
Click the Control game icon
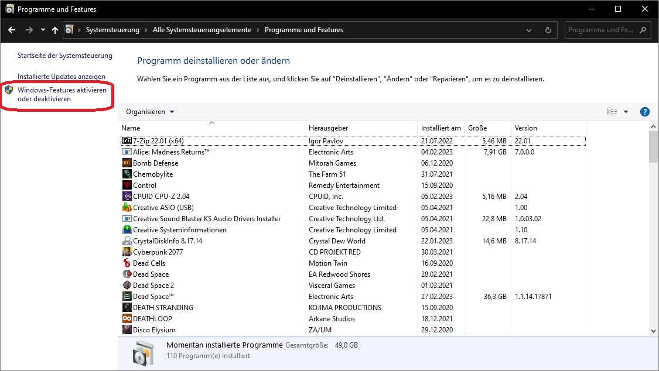pyautogui.click(x=127, y=185)
